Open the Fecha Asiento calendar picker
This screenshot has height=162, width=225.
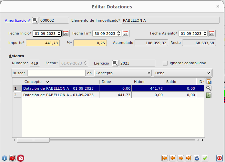pos(212,34)
